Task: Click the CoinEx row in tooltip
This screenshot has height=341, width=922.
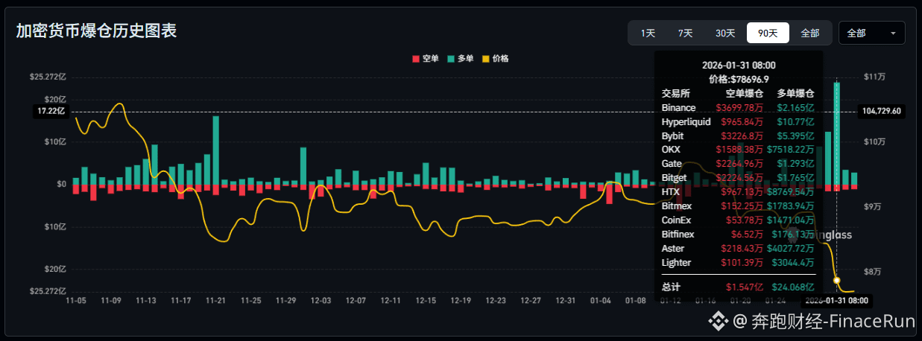Action: point(738,220)
